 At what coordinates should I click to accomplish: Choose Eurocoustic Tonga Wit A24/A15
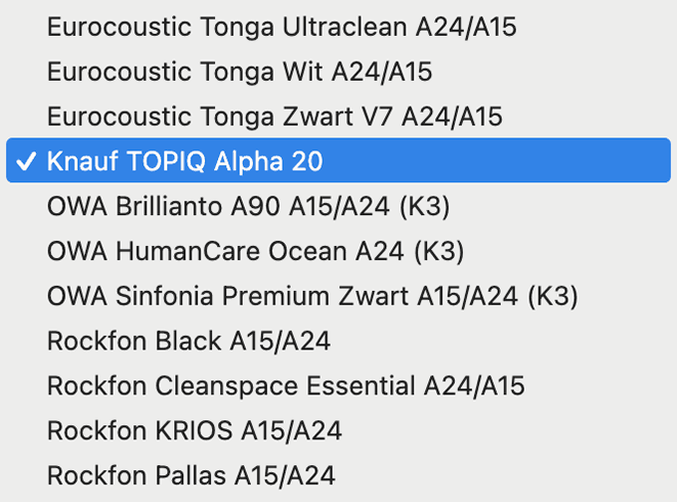[239, 72]
